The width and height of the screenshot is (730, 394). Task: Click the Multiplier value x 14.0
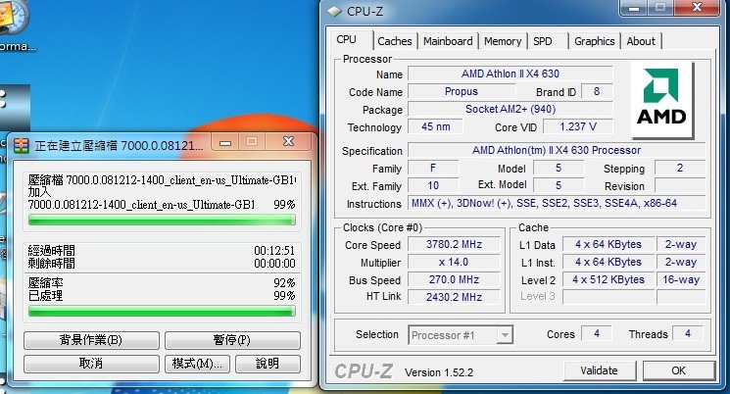click(x=454, y=263)
